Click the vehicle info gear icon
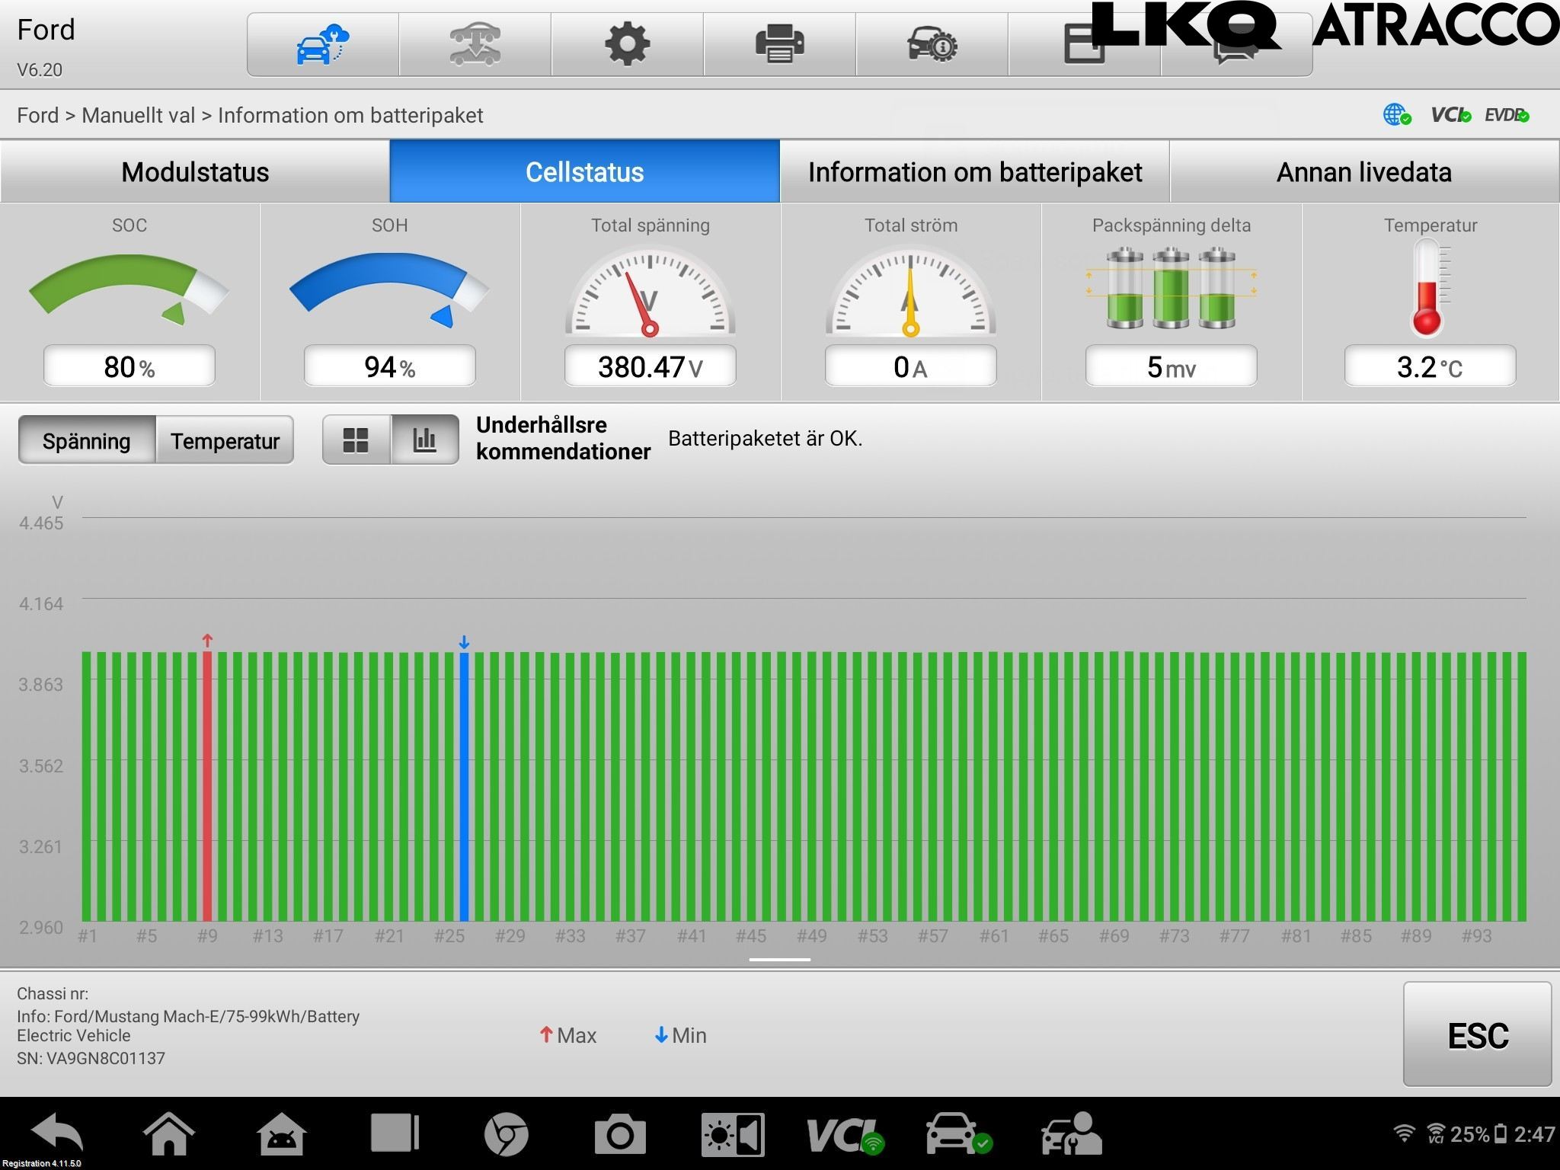The image size is (1560, 1170). (932, 44)
